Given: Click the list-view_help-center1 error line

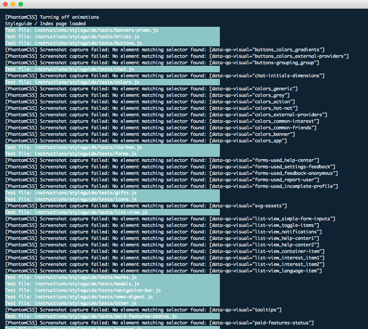Looking at the screenshot, I should 162,238.
